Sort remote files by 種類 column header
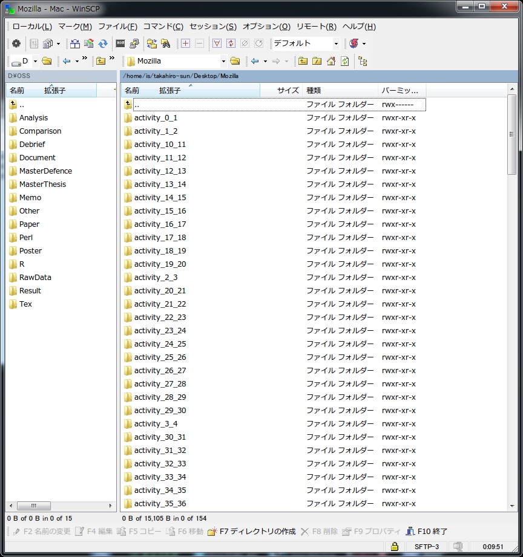Viewport: 523px width, 557px height. [340, 90]
